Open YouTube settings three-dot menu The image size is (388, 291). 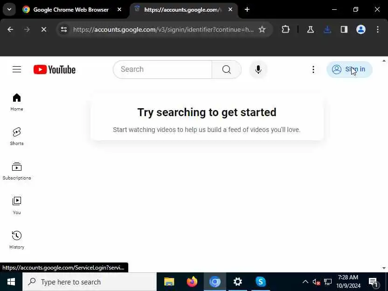click(x=313, y=69)
